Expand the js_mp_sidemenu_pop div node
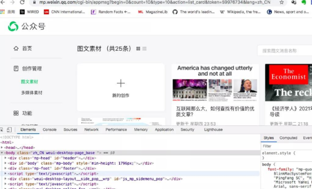Screen dimensions: 312x189 6,178
